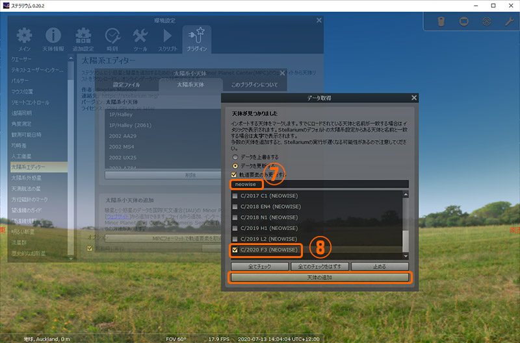Open the 追加設定 gear icon tab
The image size is (520, 343).
[83, 40]
